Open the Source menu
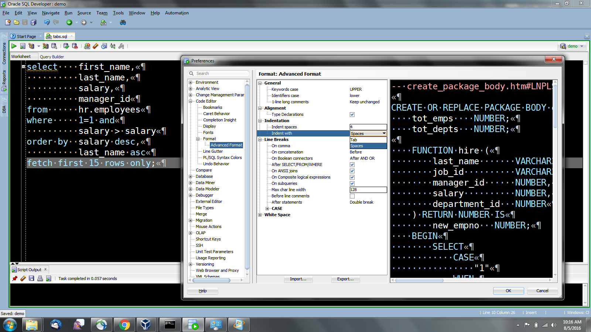Image resolution: width=591 pixels, height=332 pixels. pos(84,13)
